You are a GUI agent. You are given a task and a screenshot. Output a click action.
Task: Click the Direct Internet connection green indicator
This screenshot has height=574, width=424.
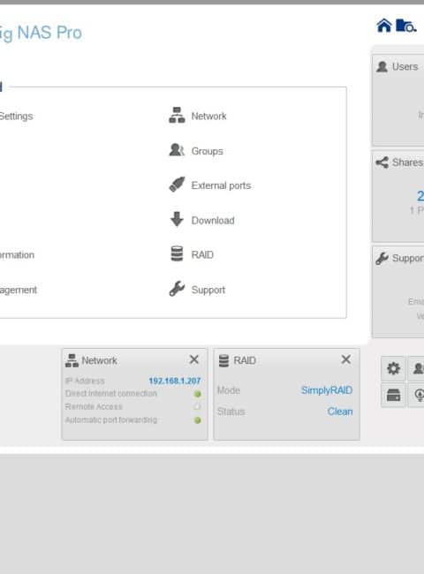click(x=197, y=394)
